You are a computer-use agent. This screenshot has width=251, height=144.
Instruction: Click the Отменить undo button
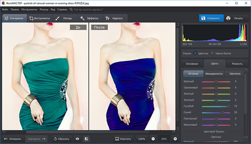click(x=13, y=139)
